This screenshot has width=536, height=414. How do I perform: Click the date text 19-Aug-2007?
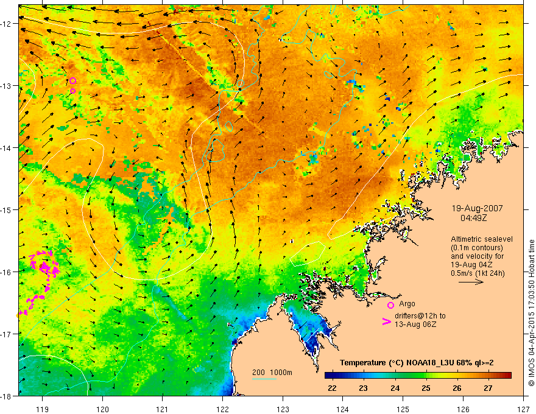click(477, 208)
